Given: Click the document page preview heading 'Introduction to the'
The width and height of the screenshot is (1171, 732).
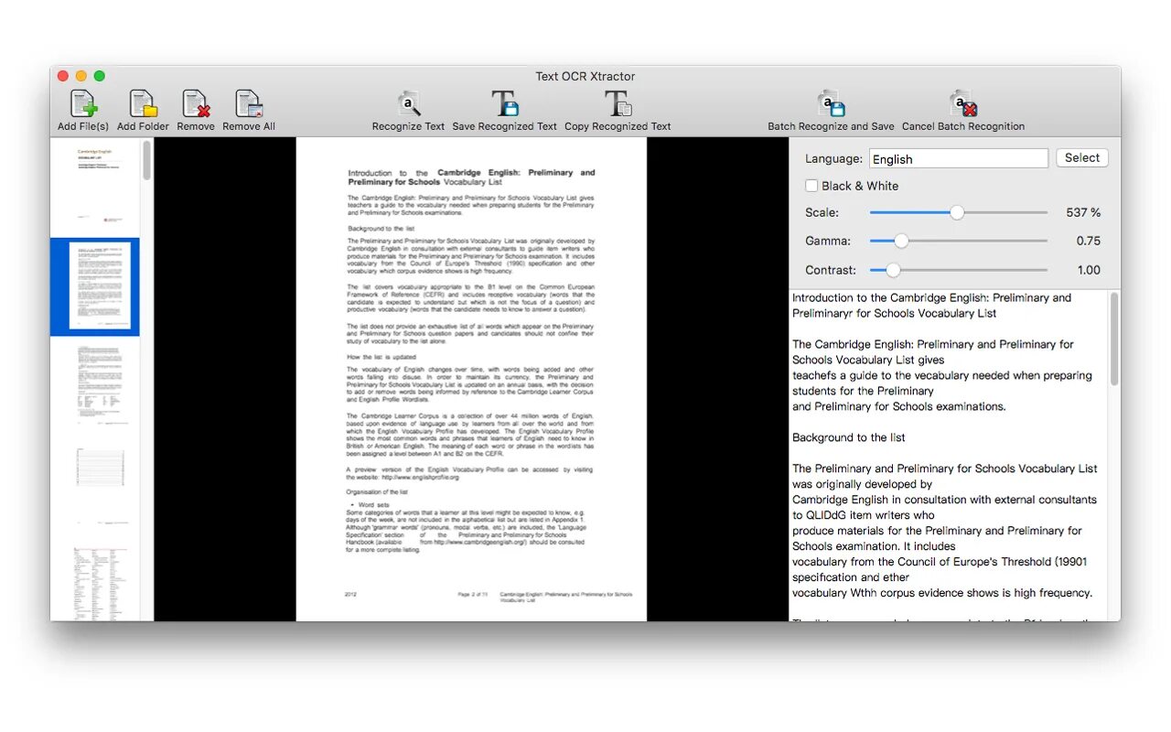Looking at the screenshot, I should pos(388,172).
